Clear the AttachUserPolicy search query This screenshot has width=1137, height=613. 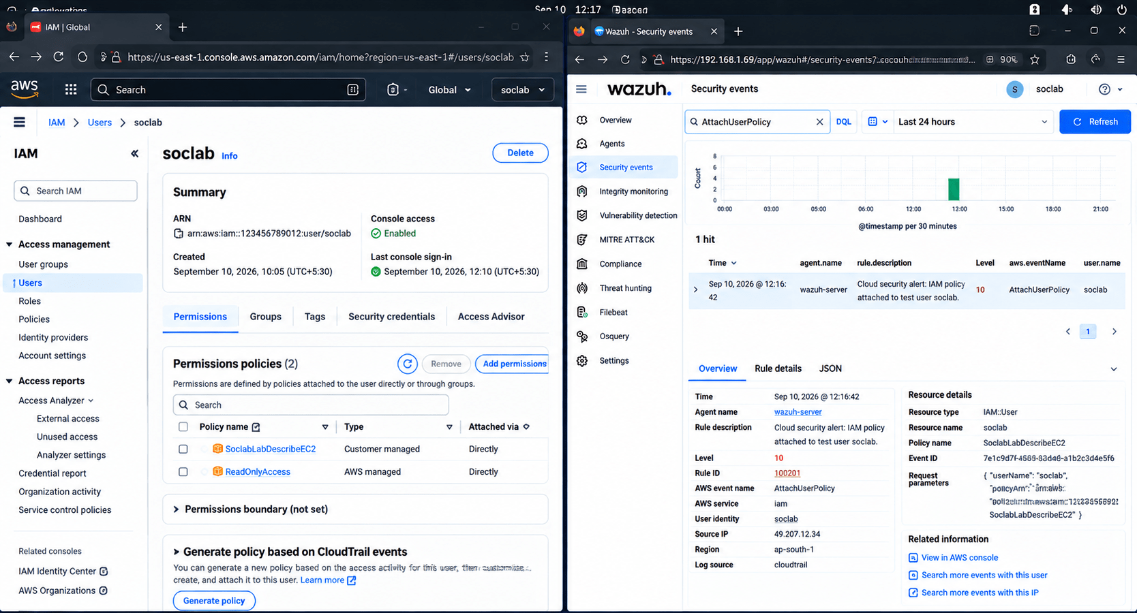point(819,122)
